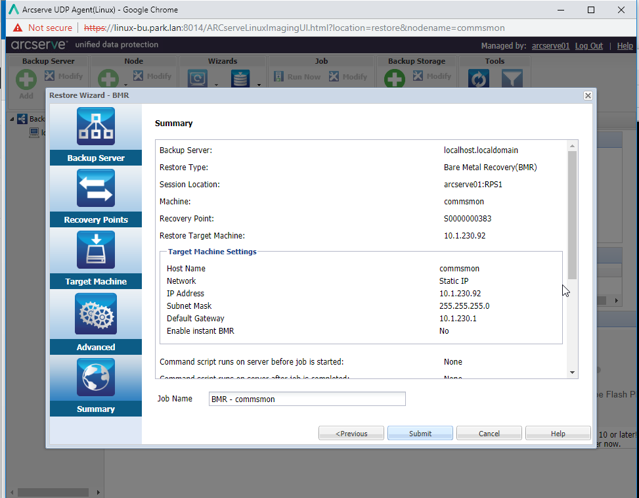Submit the BMR restore job
639x498 pixels.
point(420,433)
